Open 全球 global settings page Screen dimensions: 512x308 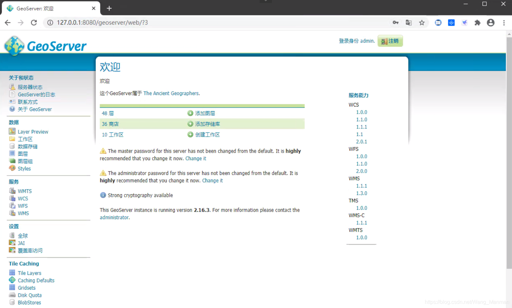tap(23, 236)
